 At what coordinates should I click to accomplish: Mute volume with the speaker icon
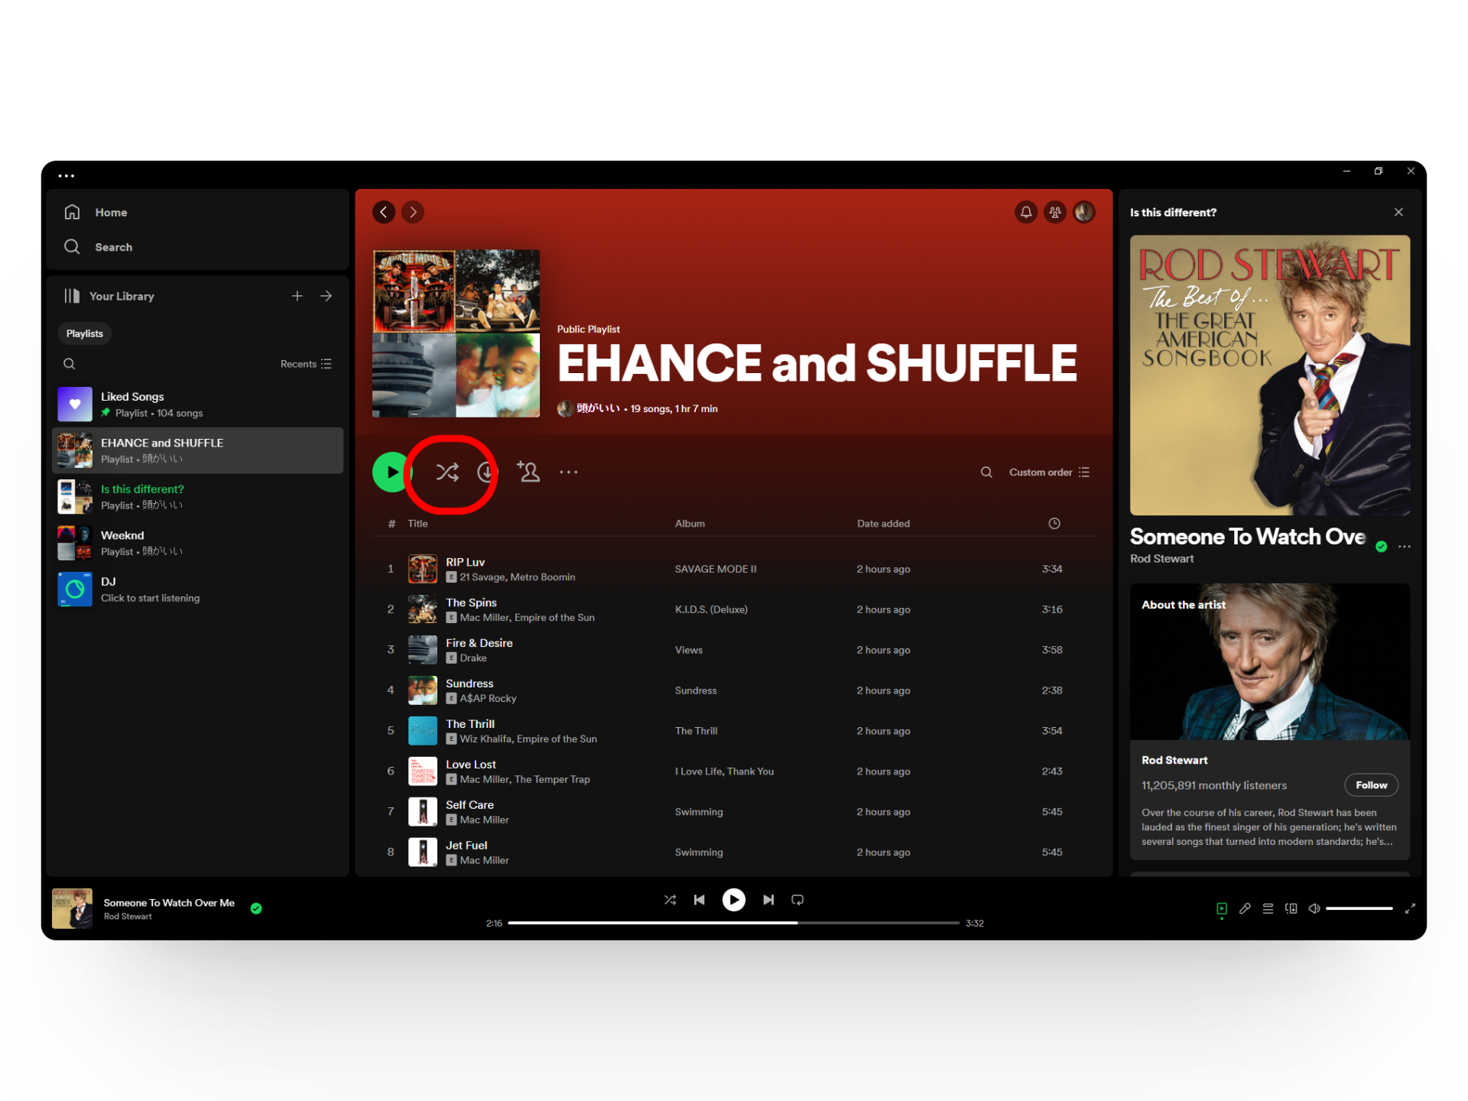click(x=1314, y=908)
